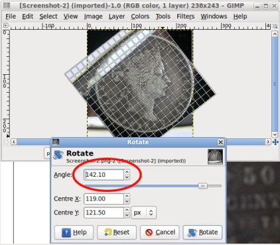Click the Centre Y input field
Image resolution: width=280 pixels, height=245 pixels.
coord(104,213)
